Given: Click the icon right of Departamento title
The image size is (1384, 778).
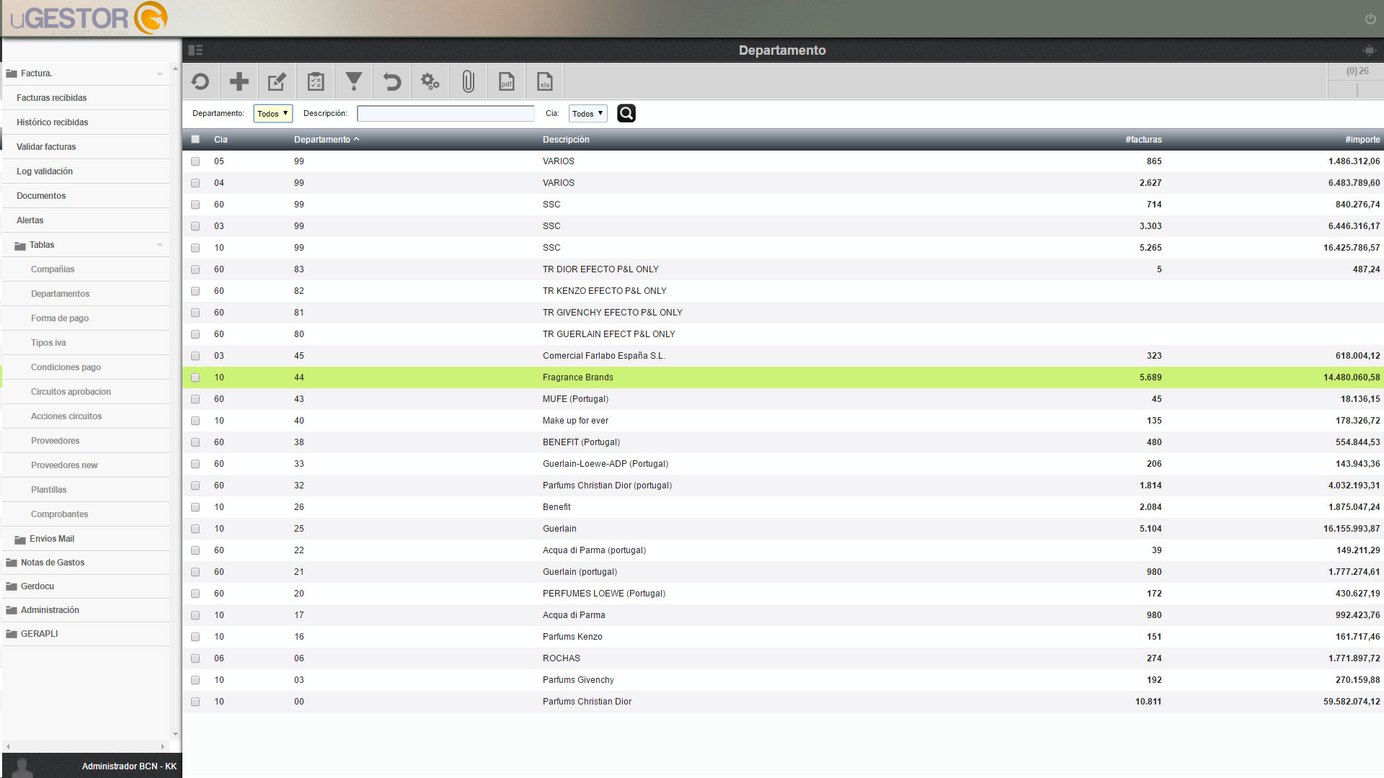Looking at the screenshot, I should tap(1369, 50).
